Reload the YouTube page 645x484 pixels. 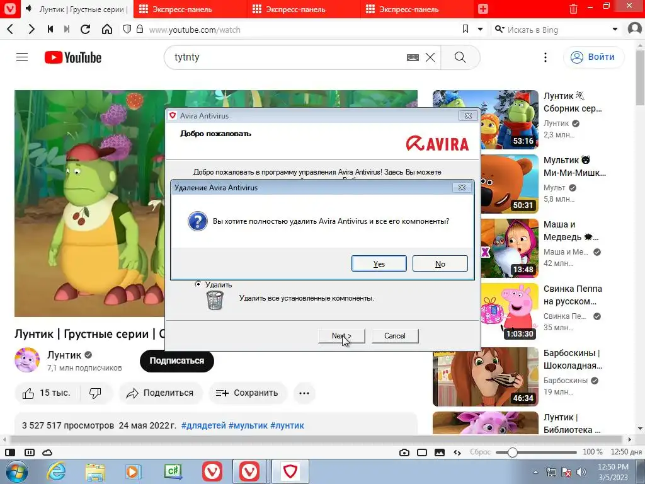pos(86,29)
